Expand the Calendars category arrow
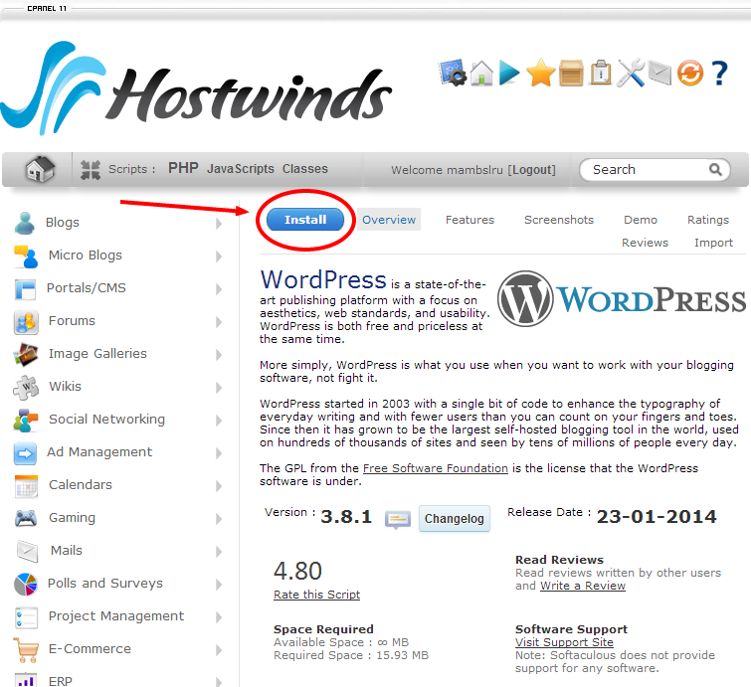Viewport: 751px width, 687px height. coord(219,486)
